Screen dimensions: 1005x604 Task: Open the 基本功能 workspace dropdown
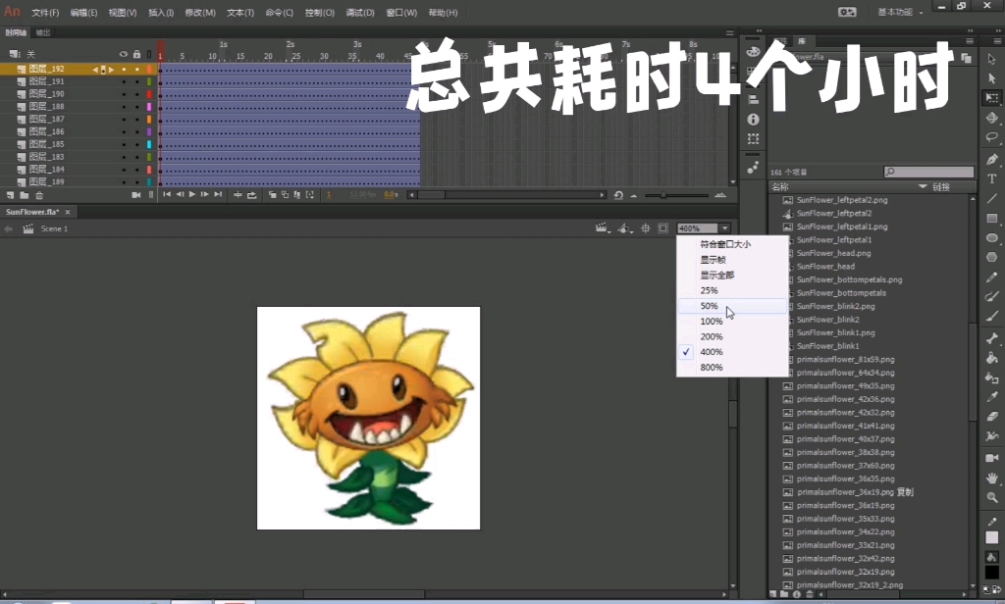(900, 12)
